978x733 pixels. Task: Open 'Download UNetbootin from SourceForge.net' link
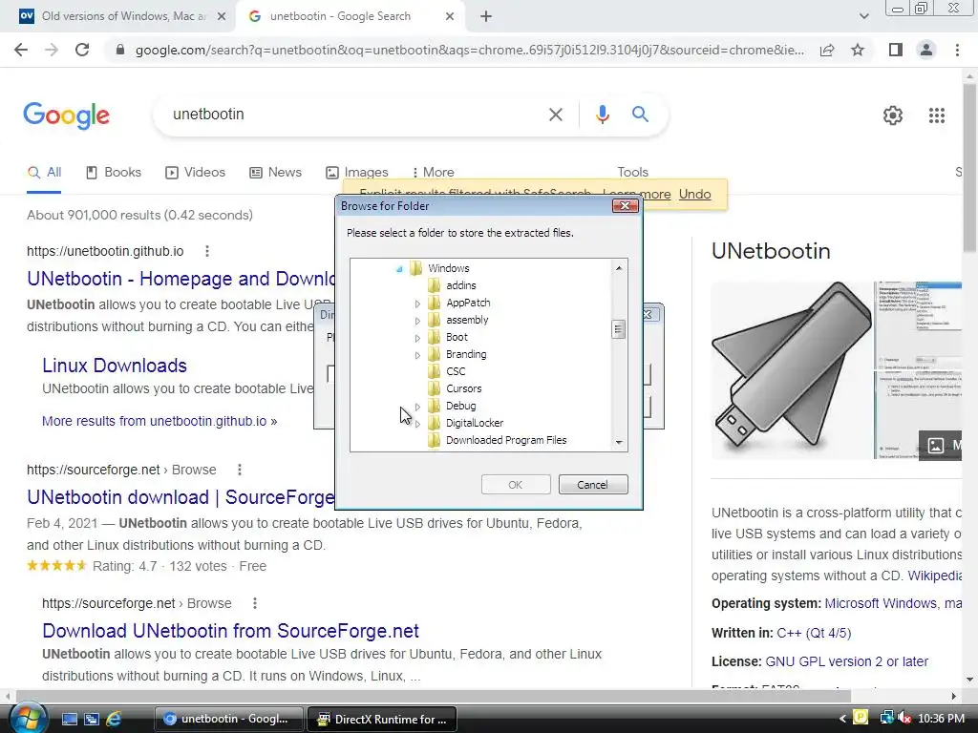pyautogui.click(x=230, y=631)
